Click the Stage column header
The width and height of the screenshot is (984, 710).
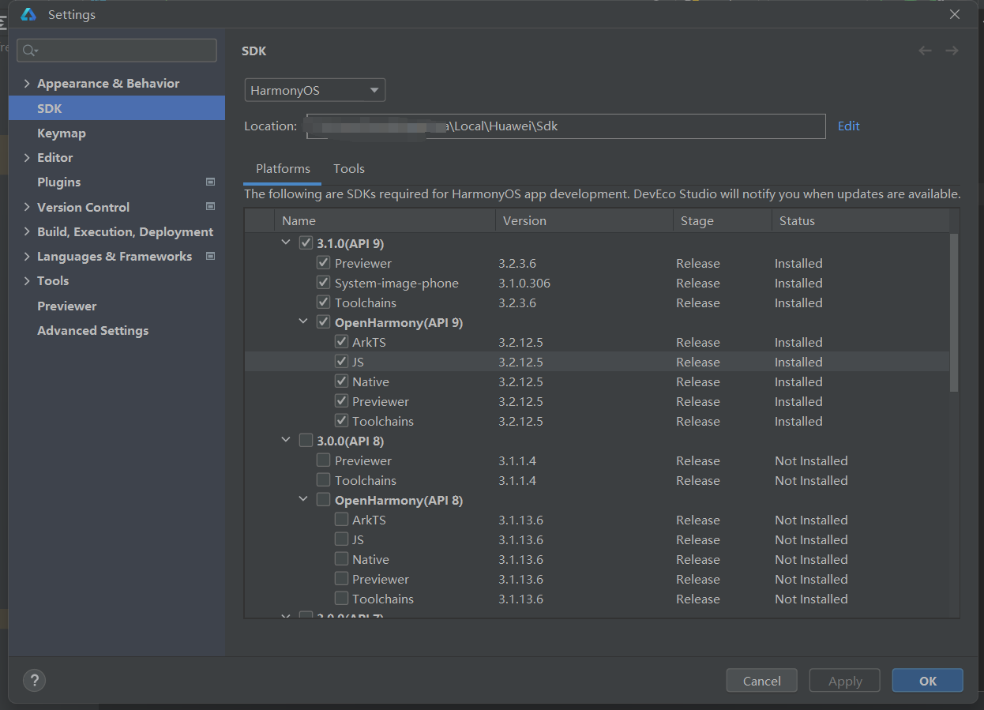[722, 221]
